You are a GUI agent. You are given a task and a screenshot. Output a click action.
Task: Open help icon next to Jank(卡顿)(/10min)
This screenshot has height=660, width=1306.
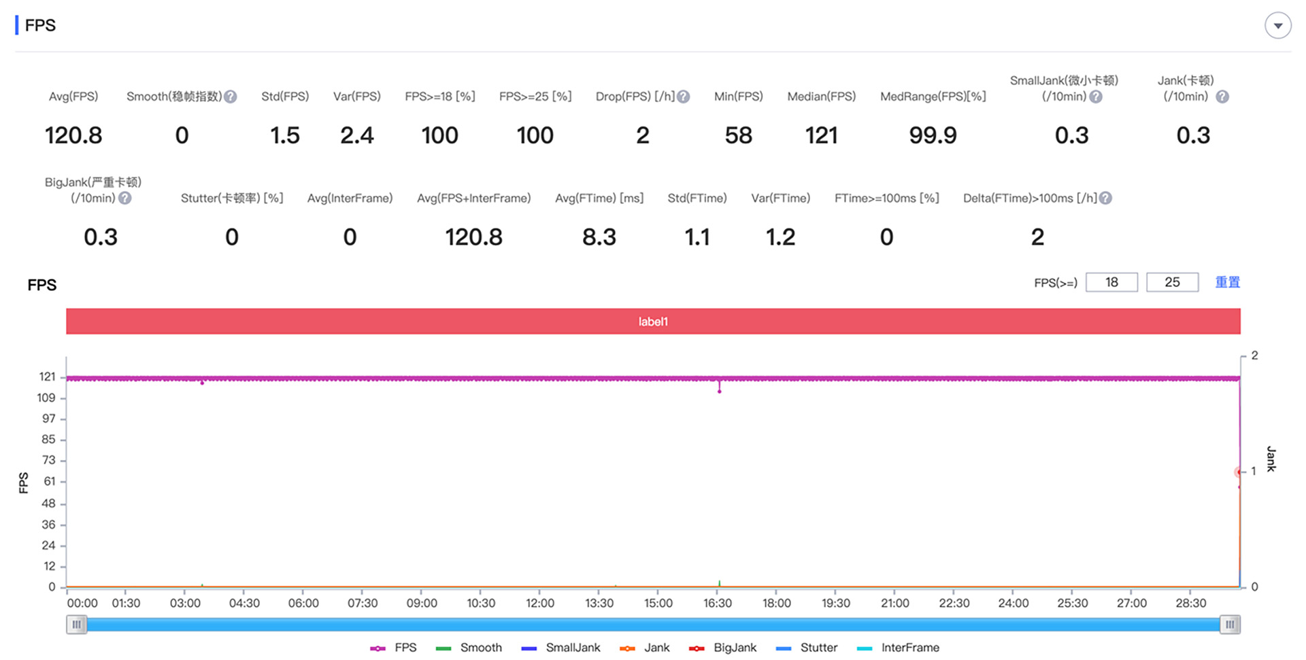(1222, 97)
